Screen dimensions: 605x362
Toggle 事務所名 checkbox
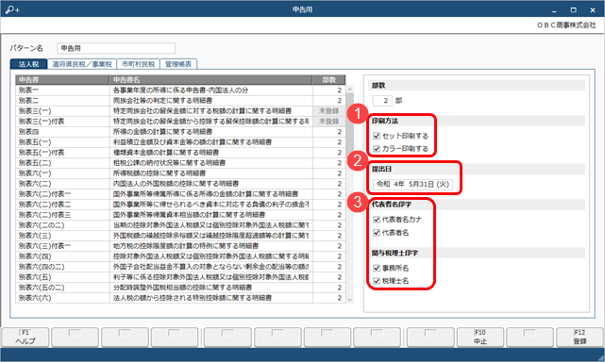tap(377, 269)
